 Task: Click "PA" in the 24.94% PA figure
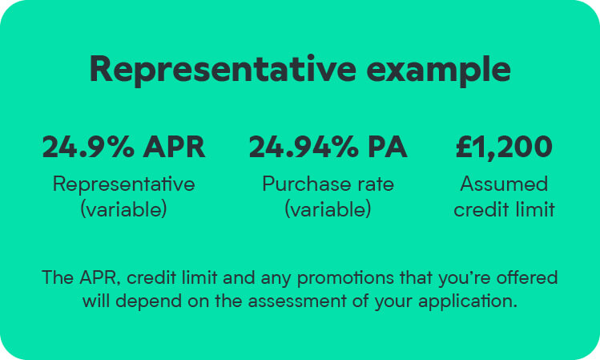(387, 148)
